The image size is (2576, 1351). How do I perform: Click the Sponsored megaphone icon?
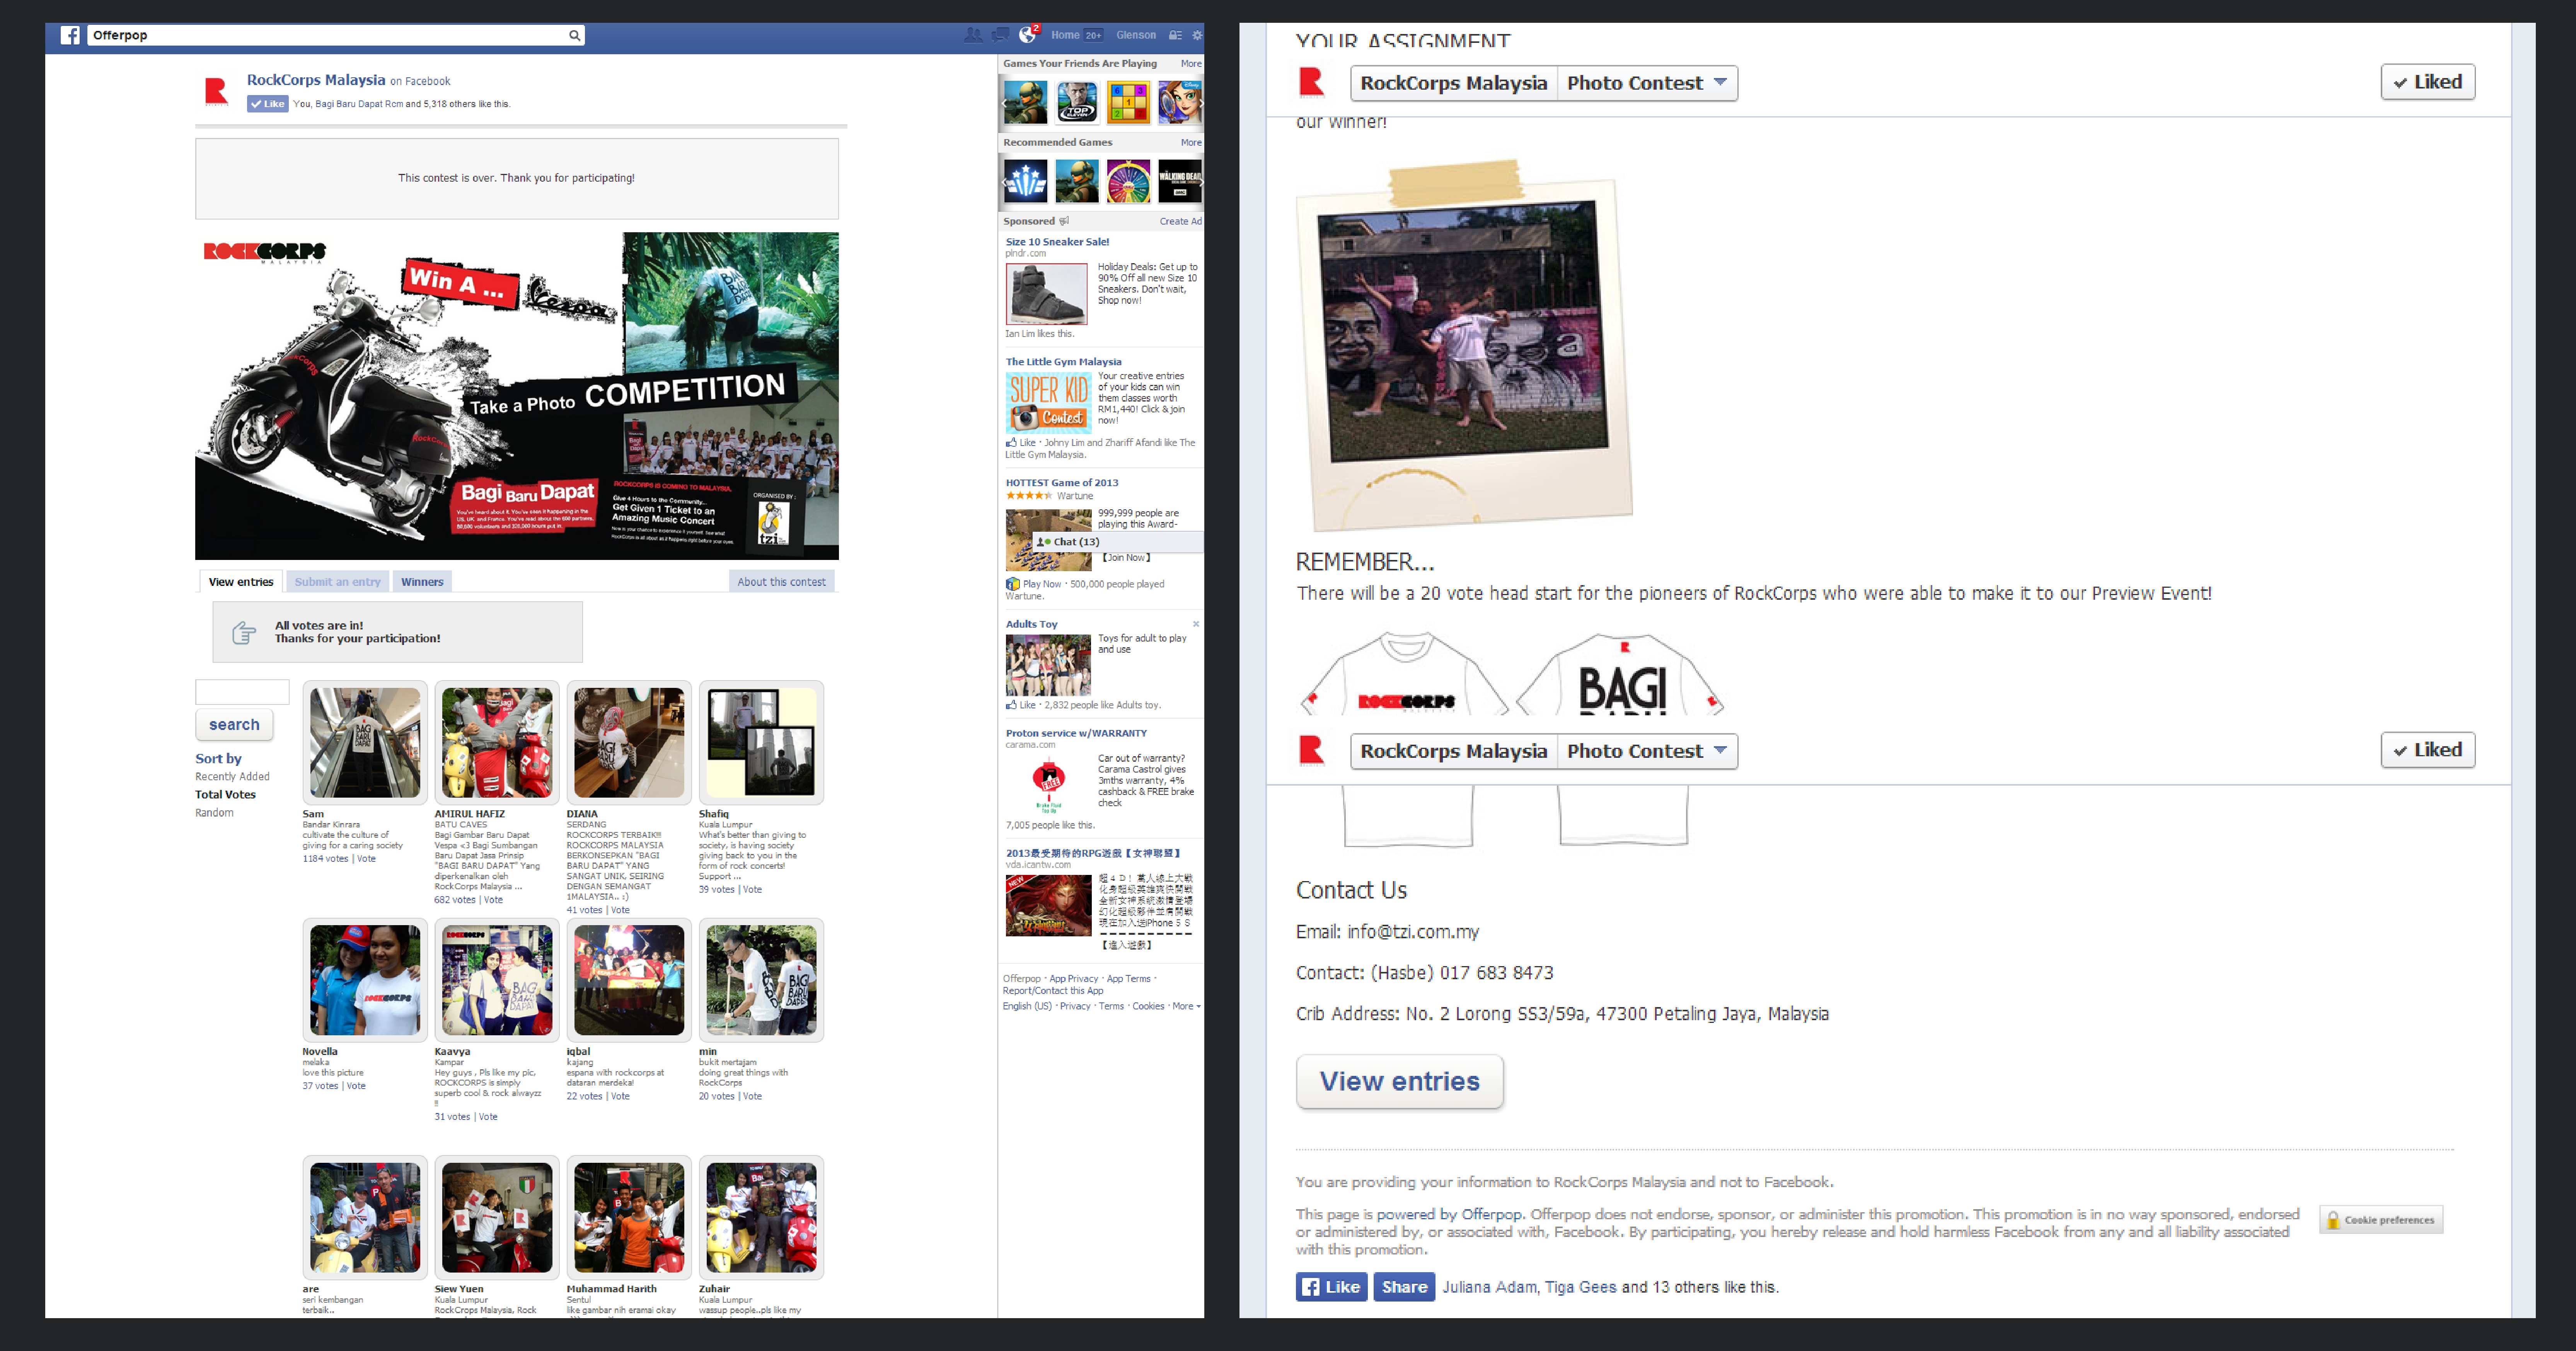tap(1064, 221)
